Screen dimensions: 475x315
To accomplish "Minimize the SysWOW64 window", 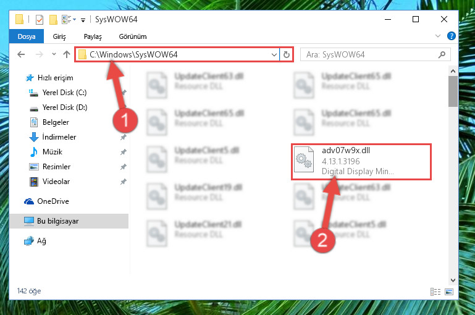I will coord(388,19).
